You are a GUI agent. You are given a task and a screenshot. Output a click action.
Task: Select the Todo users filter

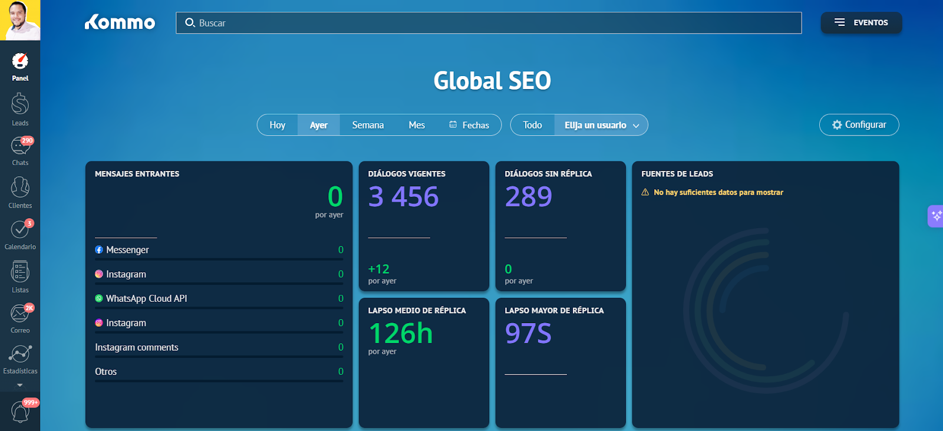(532, 125)
